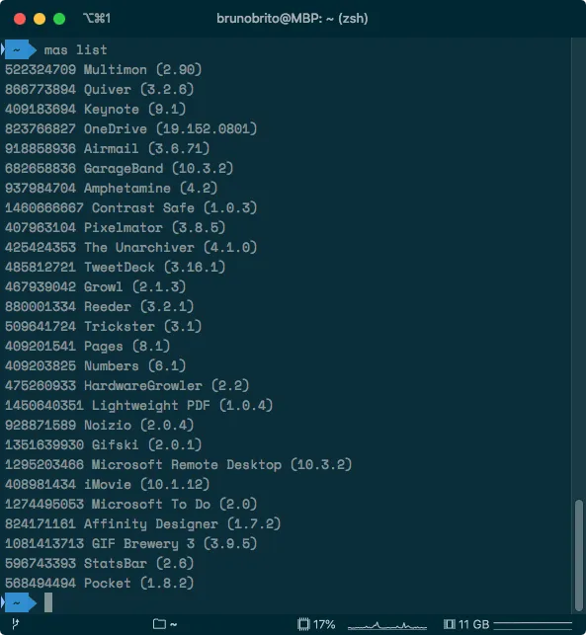
Task: Click the vertical scrollbar thumb
Action: 579,556
